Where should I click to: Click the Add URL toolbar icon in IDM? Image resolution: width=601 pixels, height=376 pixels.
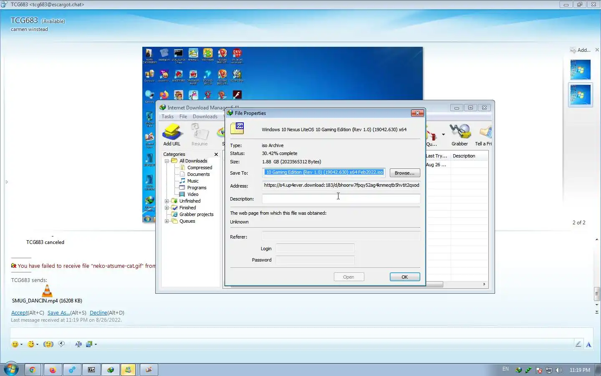(x=172, y=135)
